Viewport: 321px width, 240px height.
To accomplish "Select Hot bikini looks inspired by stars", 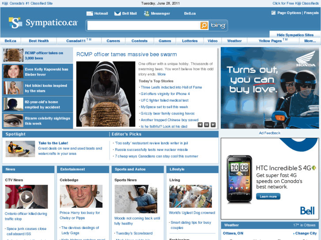I will (x=38, y=88).
